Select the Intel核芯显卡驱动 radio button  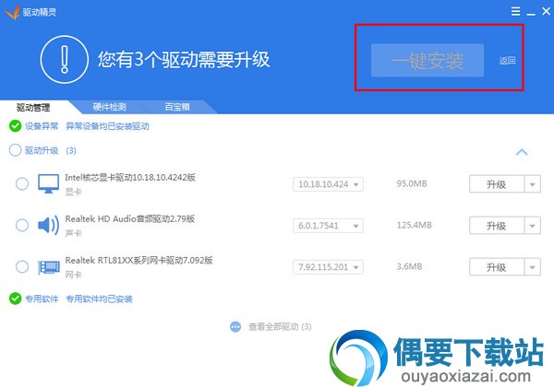pos(22,183)
